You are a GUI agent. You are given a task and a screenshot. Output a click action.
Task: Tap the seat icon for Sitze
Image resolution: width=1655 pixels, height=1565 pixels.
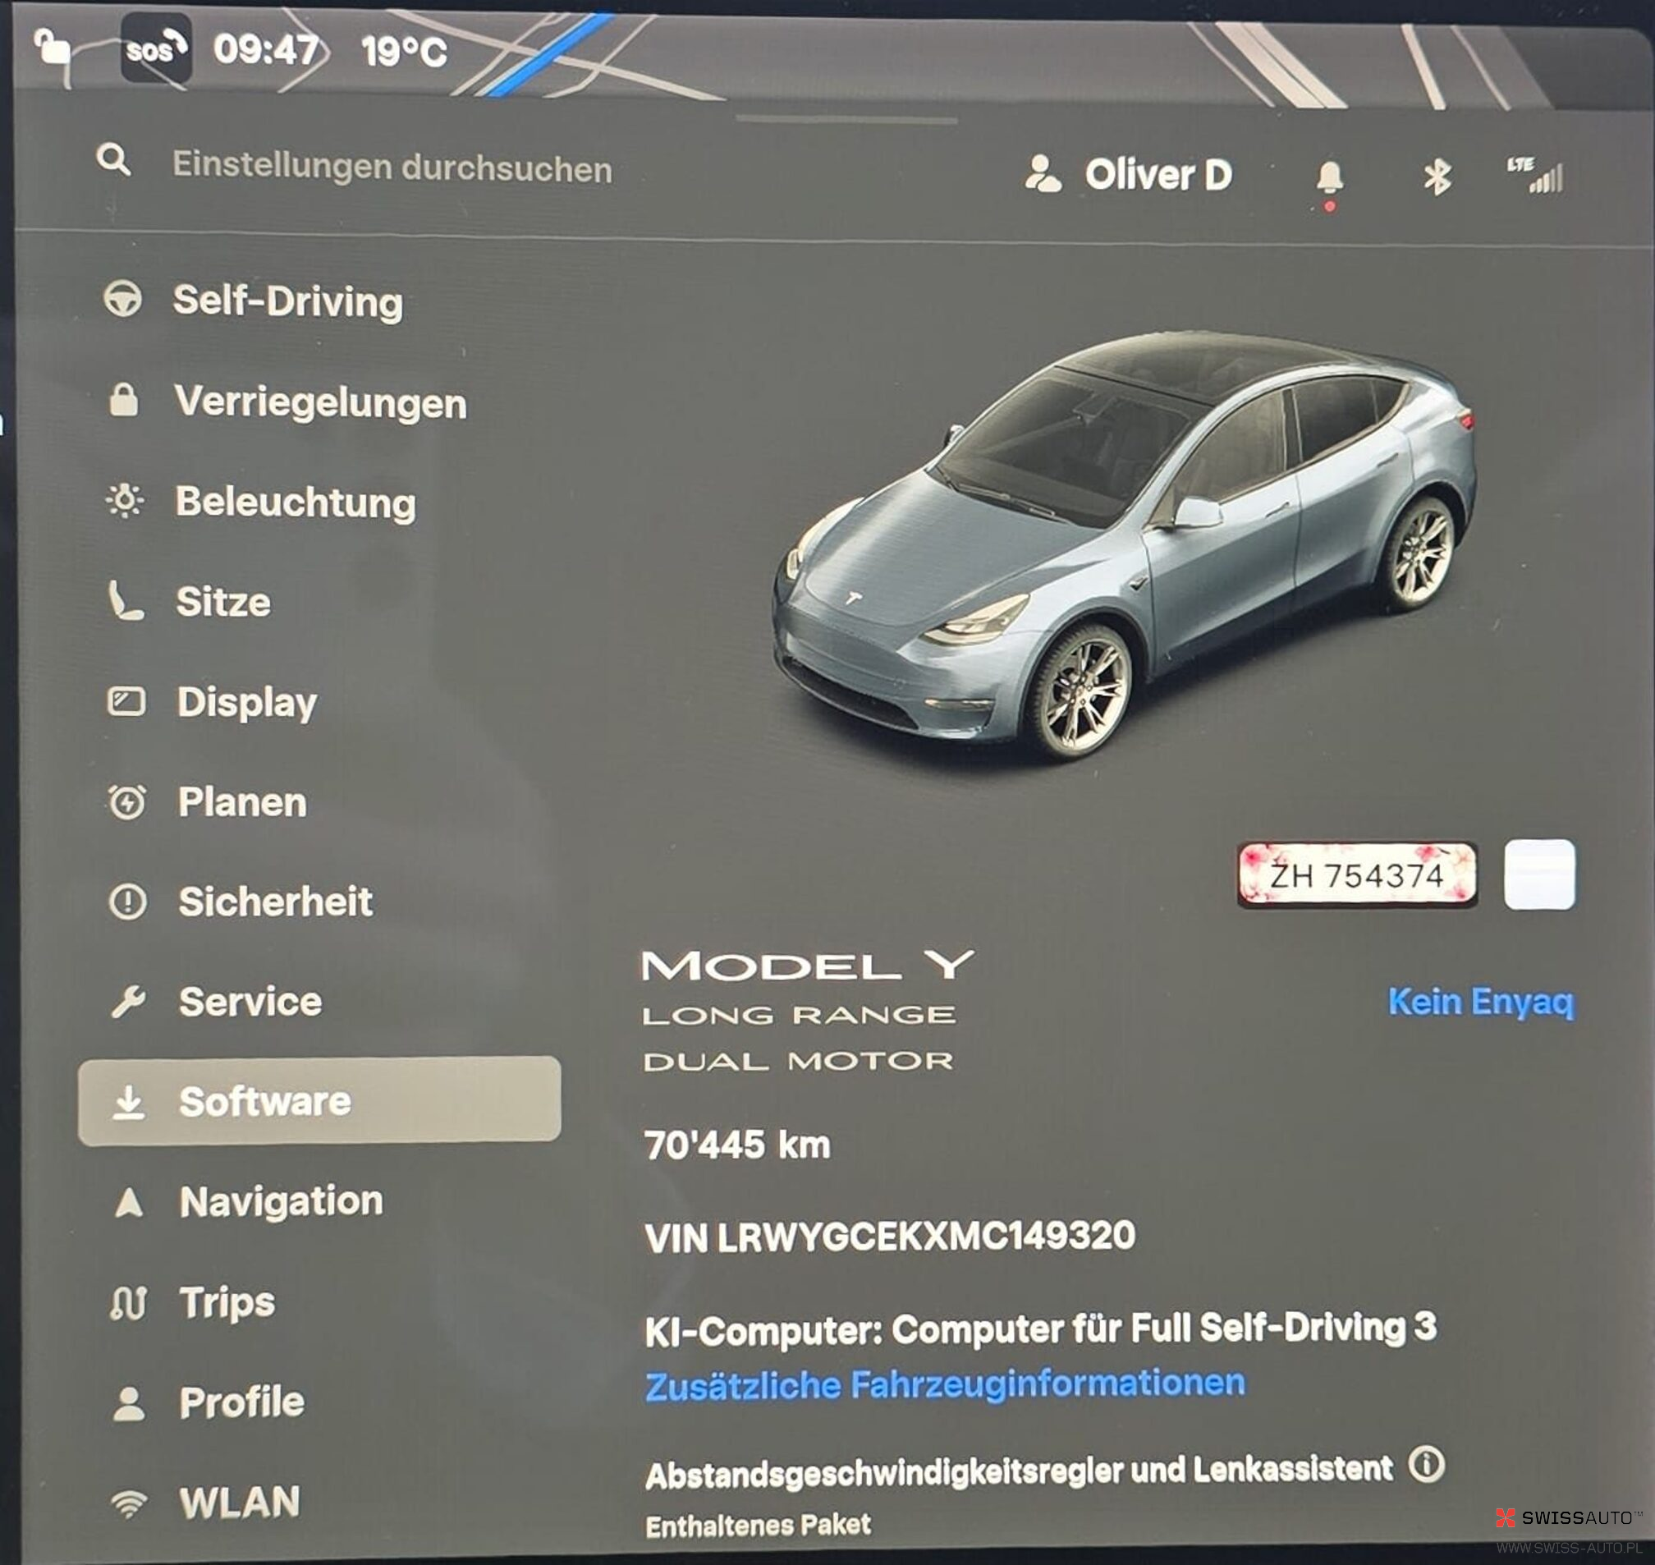coord(126,602)
